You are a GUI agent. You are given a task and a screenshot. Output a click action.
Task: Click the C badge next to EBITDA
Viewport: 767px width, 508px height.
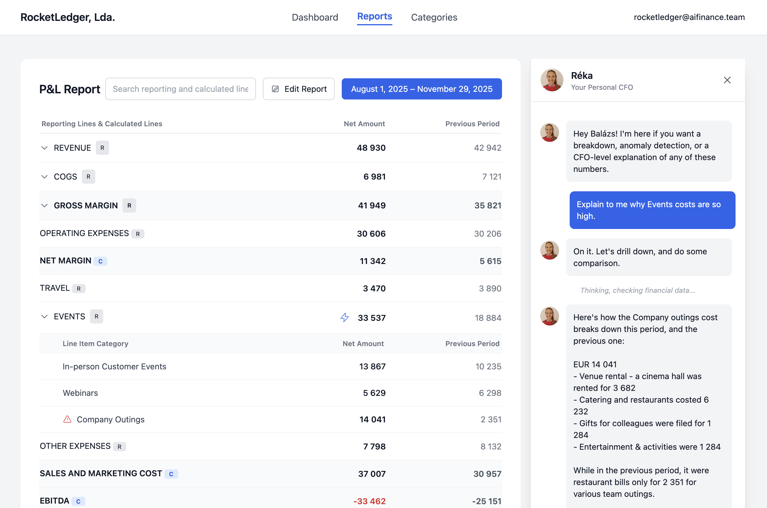(x=78, y=501)
